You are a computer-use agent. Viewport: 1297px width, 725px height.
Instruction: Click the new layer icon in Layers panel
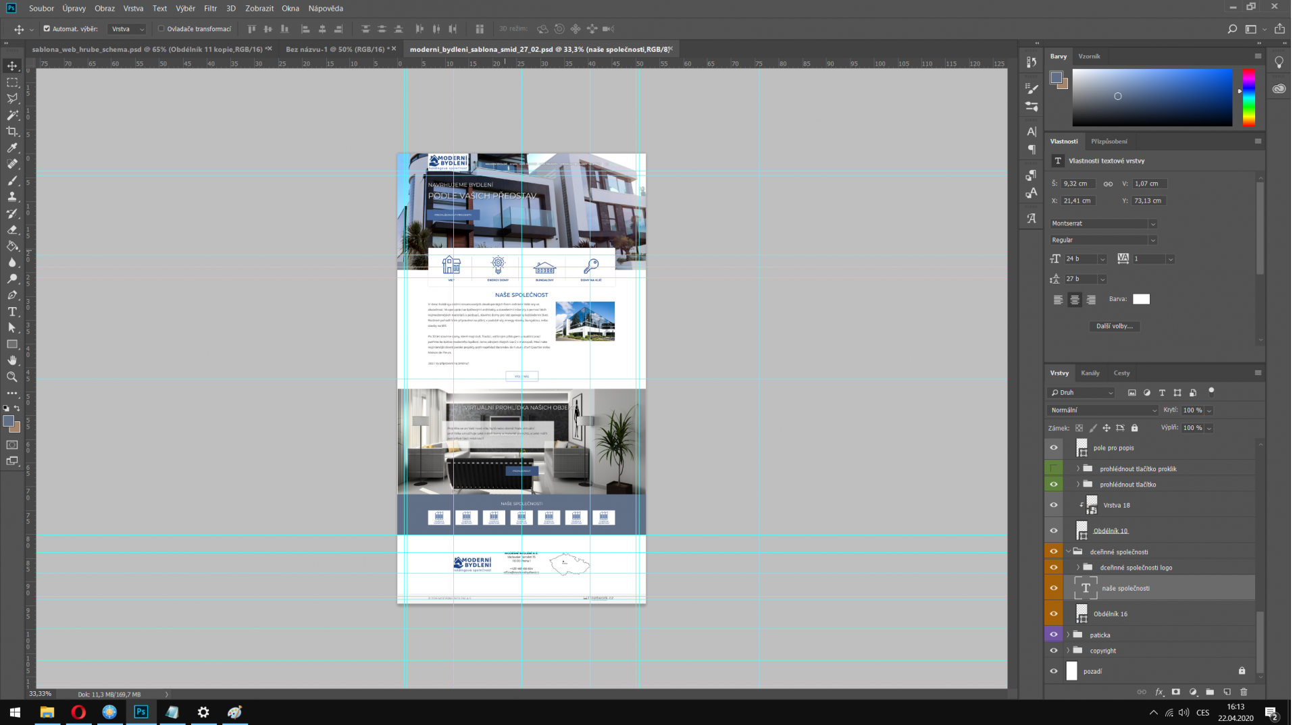click(x=1227, y=692)
